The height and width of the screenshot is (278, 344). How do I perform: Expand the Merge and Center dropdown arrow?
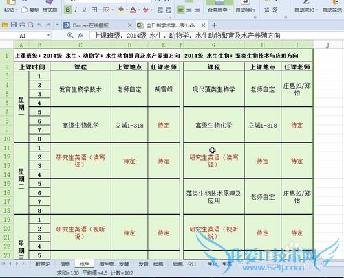click(230, 10)
